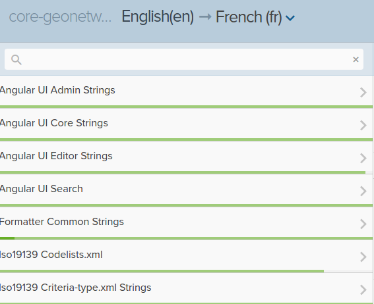
Task: Click chevron next to Angular UI Editor Strings
Action: point(363,158)
